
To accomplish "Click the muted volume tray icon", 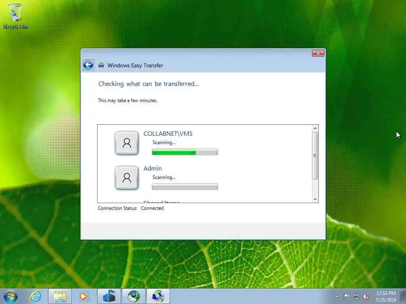I will point(366,297).
